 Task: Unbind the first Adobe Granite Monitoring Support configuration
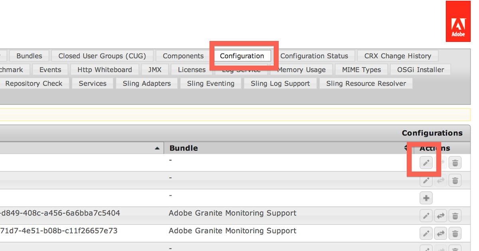pos(440,216)
